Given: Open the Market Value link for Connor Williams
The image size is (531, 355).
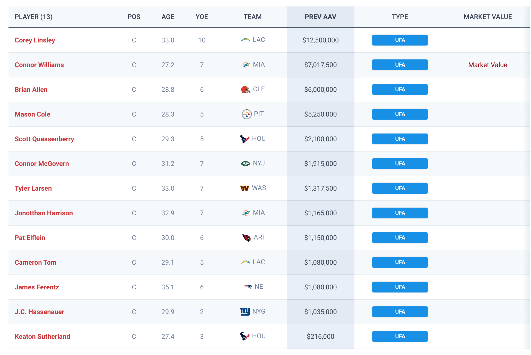Looking at the screenshot, I should (x=488, y=65).
